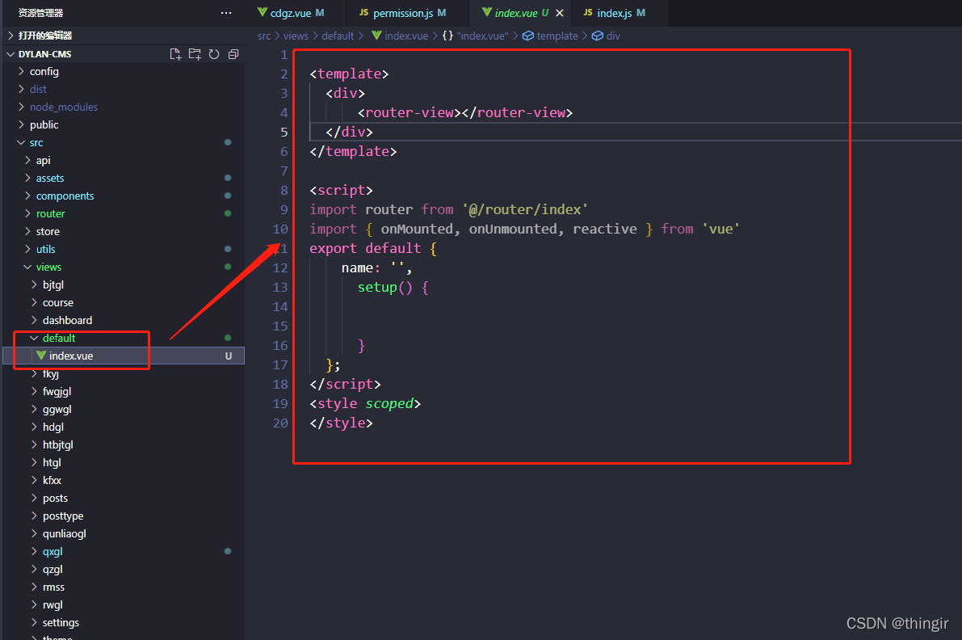This screenshot has height=640, width=962.
Task: Click line number 8 in the gutter
Action: pyautogui.click(x=284, y=190)
